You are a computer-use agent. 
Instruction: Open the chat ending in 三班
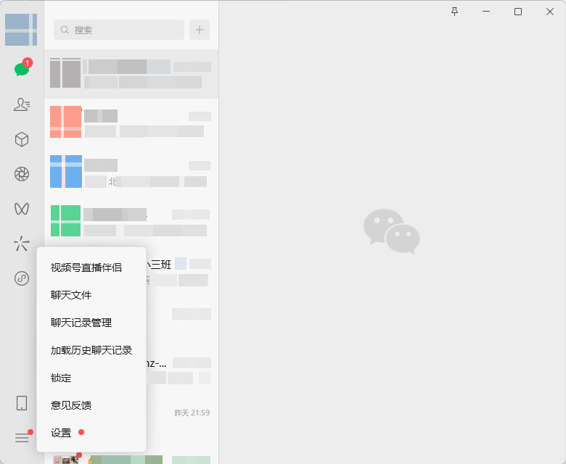[182, 270]
